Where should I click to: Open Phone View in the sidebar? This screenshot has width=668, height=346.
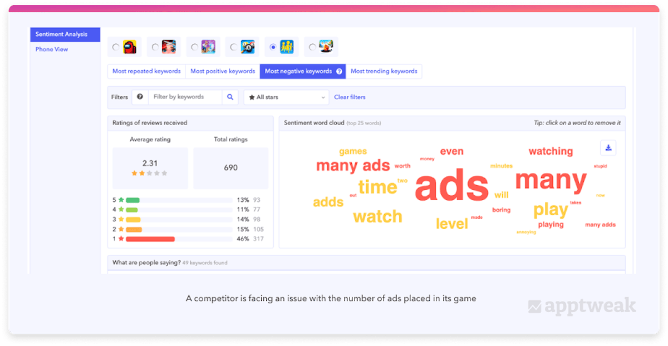(52, 50)
